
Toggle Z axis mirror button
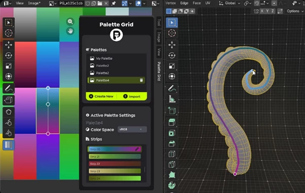[273, 11]
